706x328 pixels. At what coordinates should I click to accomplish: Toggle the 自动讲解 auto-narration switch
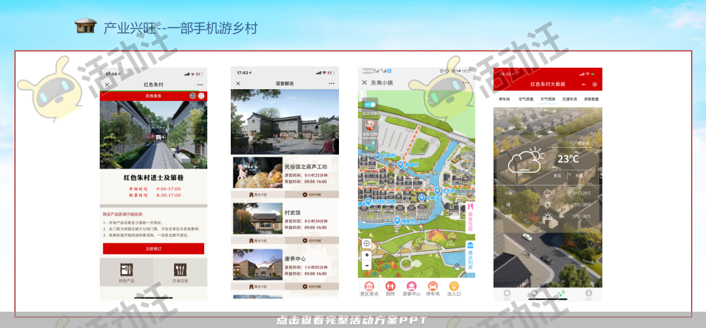(370, 105)
